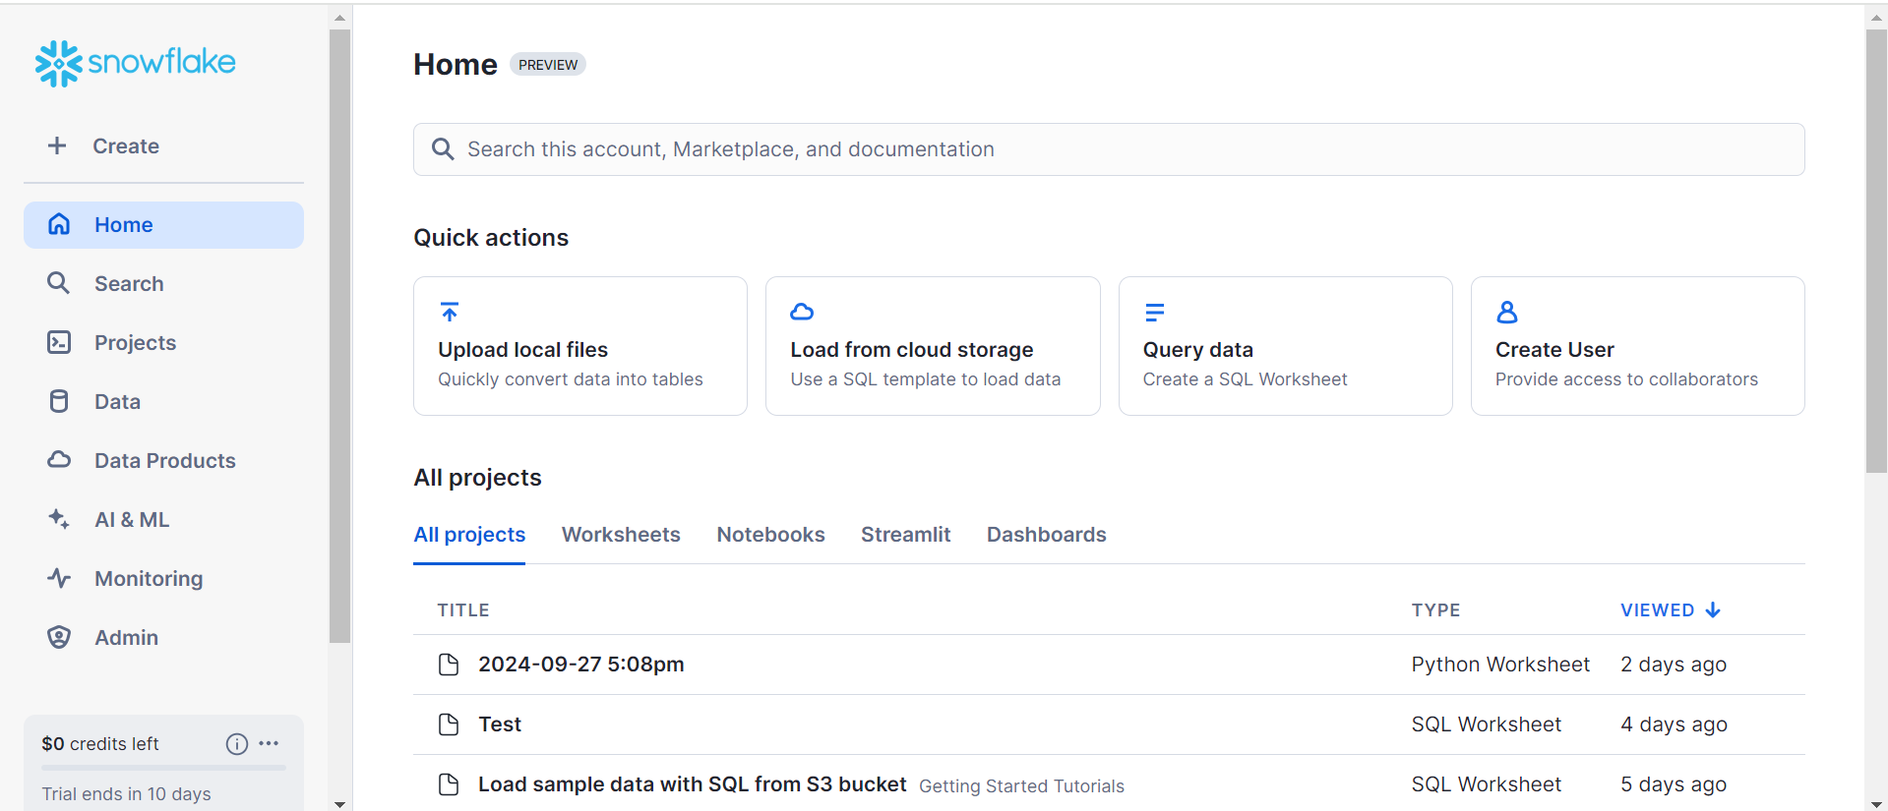The width and height of the screenshot is (1888, 811).
Task: Click the upload arrow icon
Action: coord(450,312)
